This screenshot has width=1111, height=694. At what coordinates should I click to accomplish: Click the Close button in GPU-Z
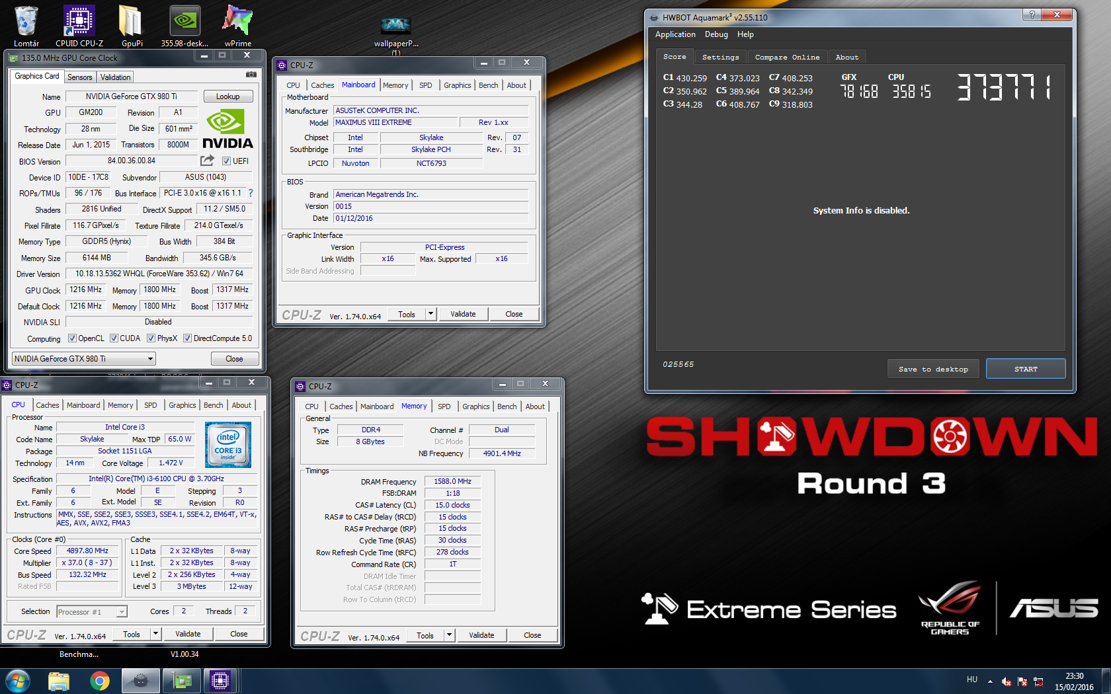click(234, 359)
